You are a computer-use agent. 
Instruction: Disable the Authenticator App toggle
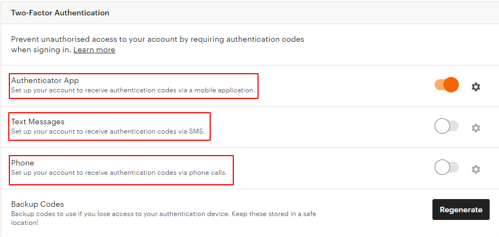pos(447,85)
